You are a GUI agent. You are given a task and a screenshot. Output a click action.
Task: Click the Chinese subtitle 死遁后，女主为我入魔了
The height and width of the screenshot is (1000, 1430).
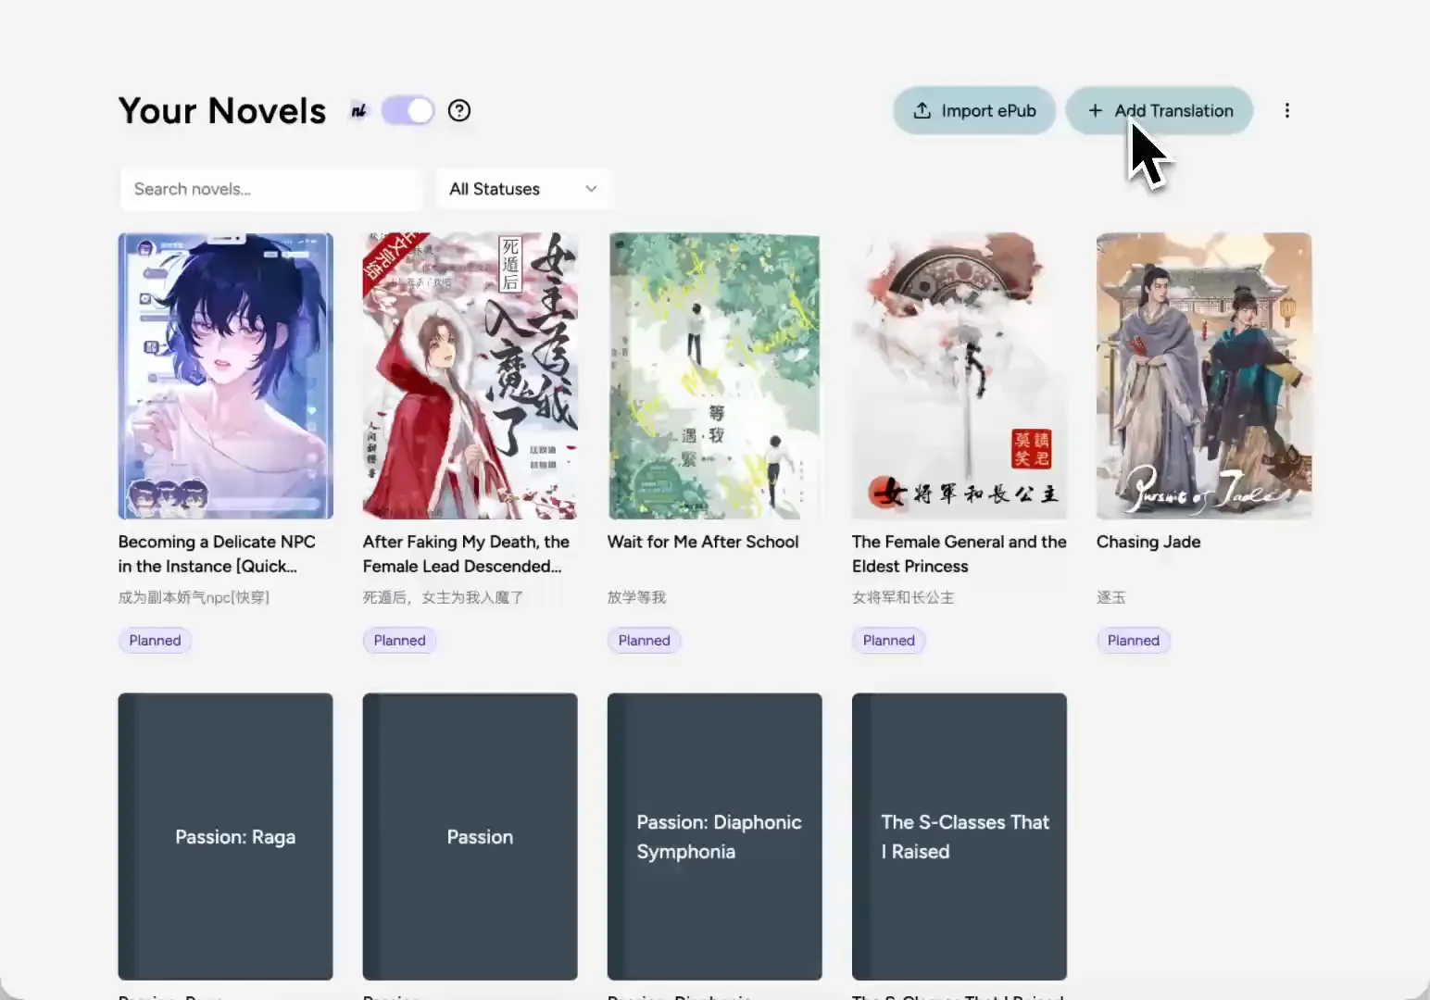pyautogui.click(x=443, y=597)
